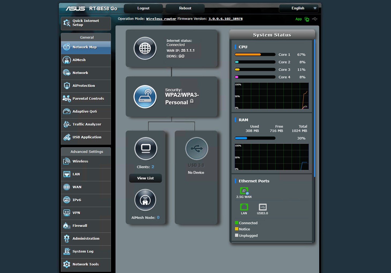The width and height of the screenshot is (391, 273).
Task: Click the USB 3.0 device icon
Action: click(196, 149)
